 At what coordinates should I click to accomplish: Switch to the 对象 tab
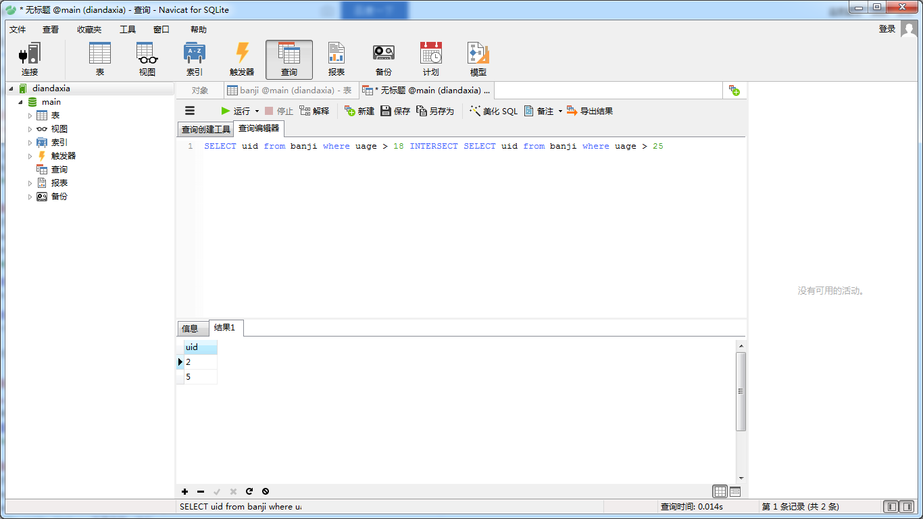(x=200, y=91)
